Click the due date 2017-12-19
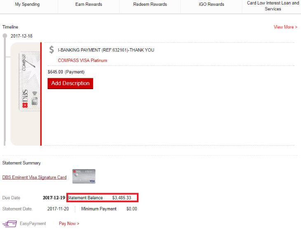The height and width of the screenshot is (229, 301). [x=54, y=198]
